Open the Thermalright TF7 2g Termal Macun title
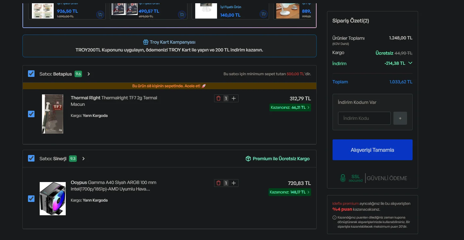Viewport: 464px width, 240px height. point(114,101)
